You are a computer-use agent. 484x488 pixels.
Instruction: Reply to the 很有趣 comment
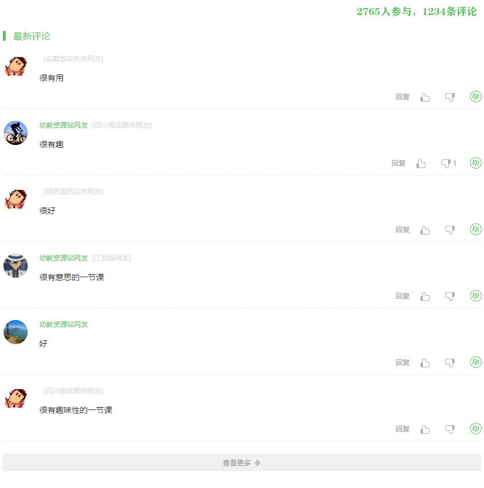(398, 163)
